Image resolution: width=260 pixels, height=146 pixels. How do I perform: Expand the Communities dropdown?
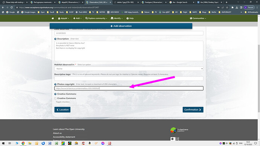click(198, 18)
